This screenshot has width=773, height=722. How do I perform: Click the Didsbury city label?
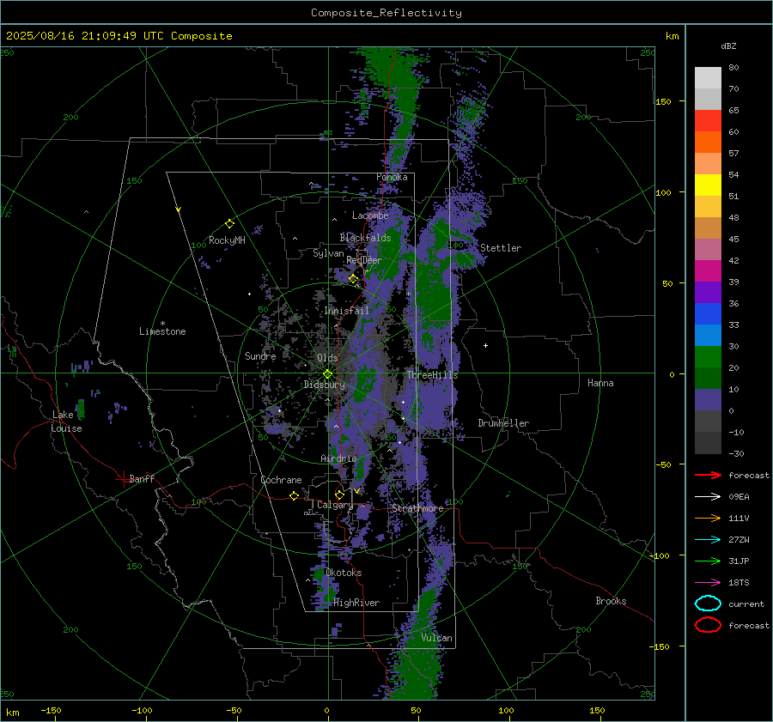[325, 385]
